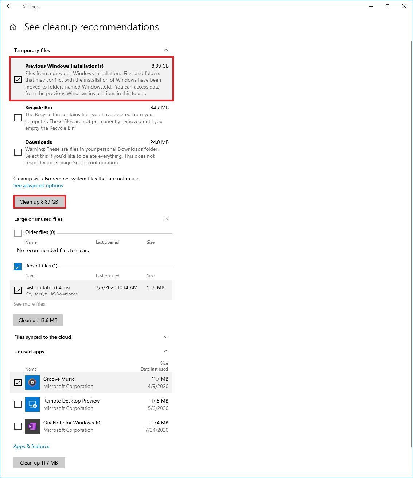Expand the Files synced to the cloud section
This screenshot has height=478, width=413.
tap(166, 337)
